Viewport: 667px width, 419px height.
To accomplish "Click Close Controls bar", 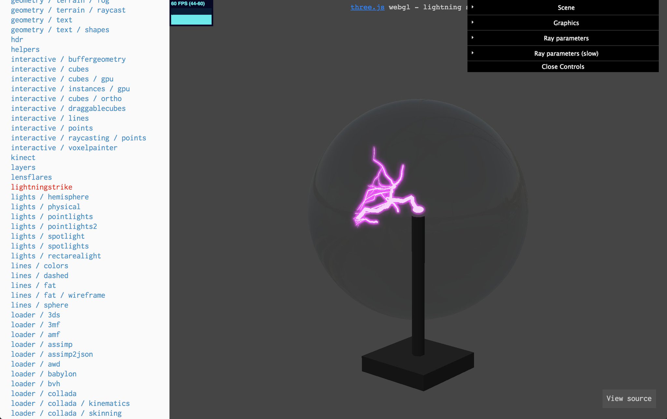I will click(562, 67).
